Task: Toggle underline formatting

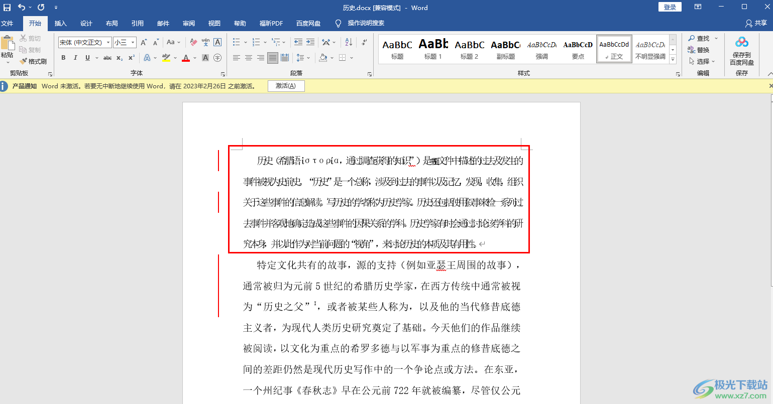Action: pos(87,58)
